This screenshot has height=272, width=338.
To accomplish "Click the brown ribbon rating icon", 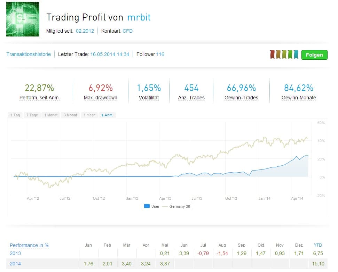I will pos(278,55).
